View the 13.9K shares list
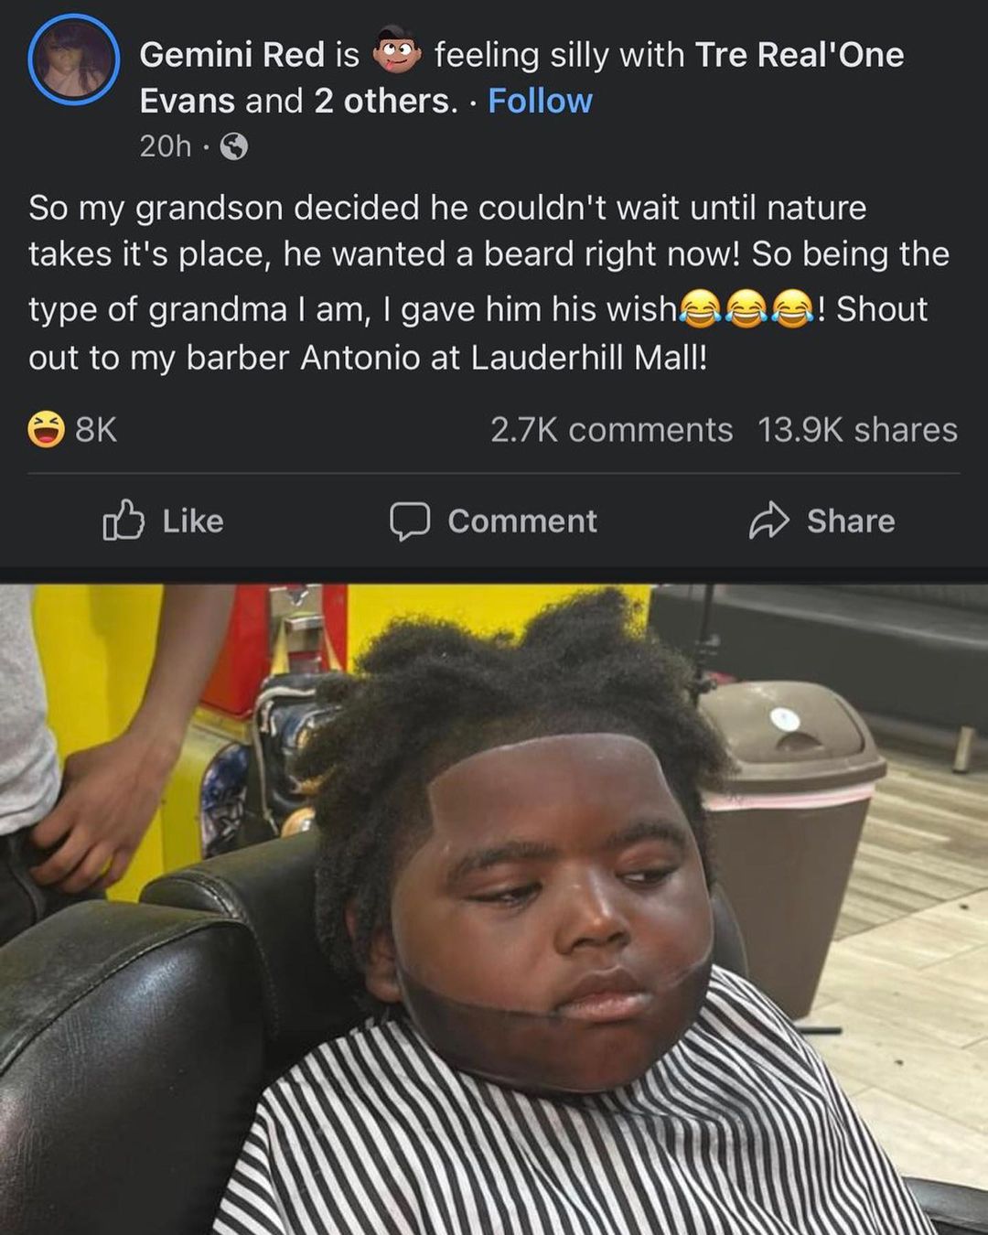The image size is (988, 1235). click(x=857, y=429)
